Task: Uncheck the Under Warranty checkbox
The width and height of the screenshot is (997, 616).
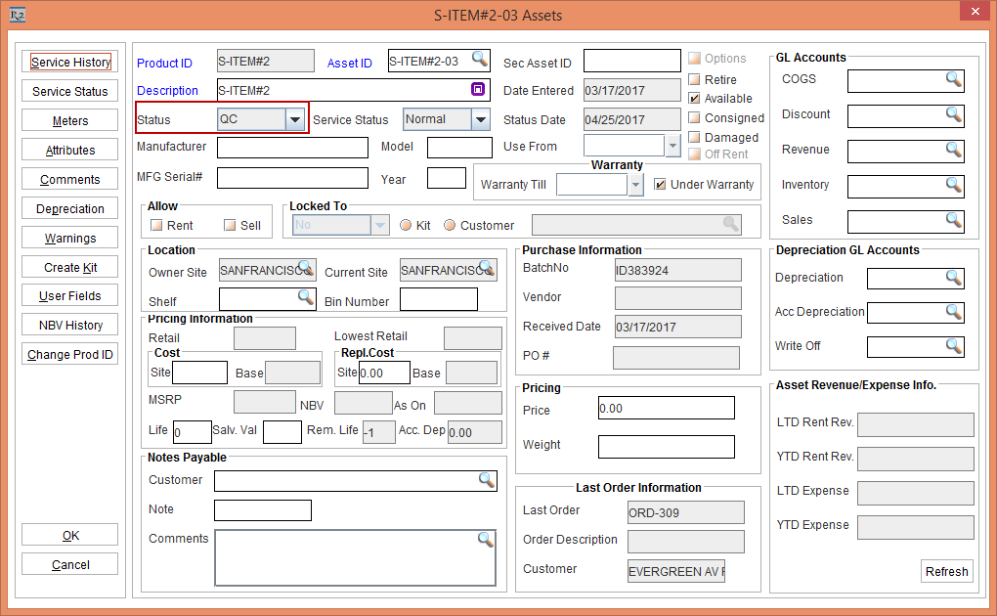Action: [x=660, y=184]
